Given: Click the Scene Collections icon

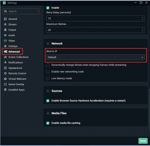Looking at the screenshot, I should 5,57.
